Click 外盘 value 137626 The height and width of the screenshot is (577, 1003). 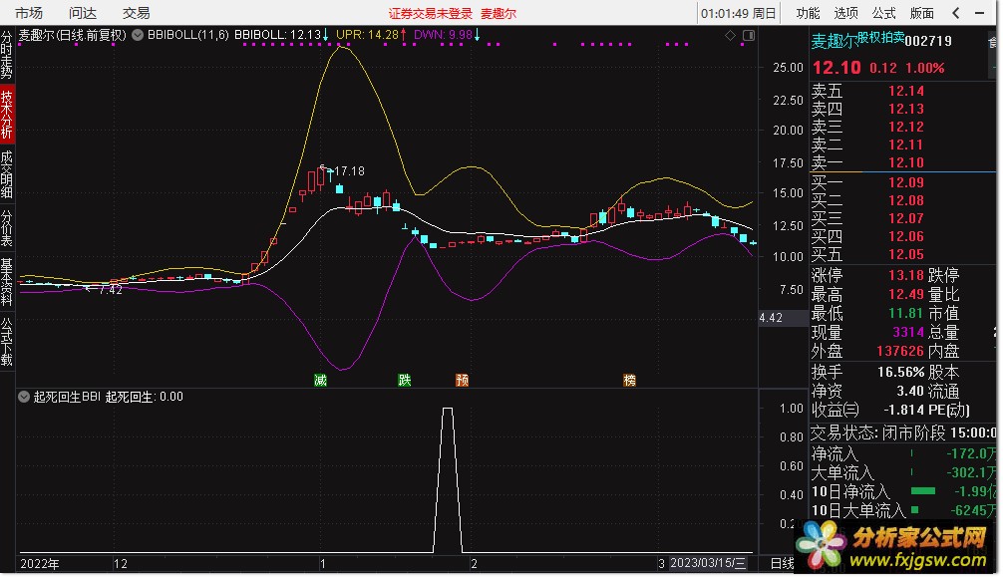[900, 351]
